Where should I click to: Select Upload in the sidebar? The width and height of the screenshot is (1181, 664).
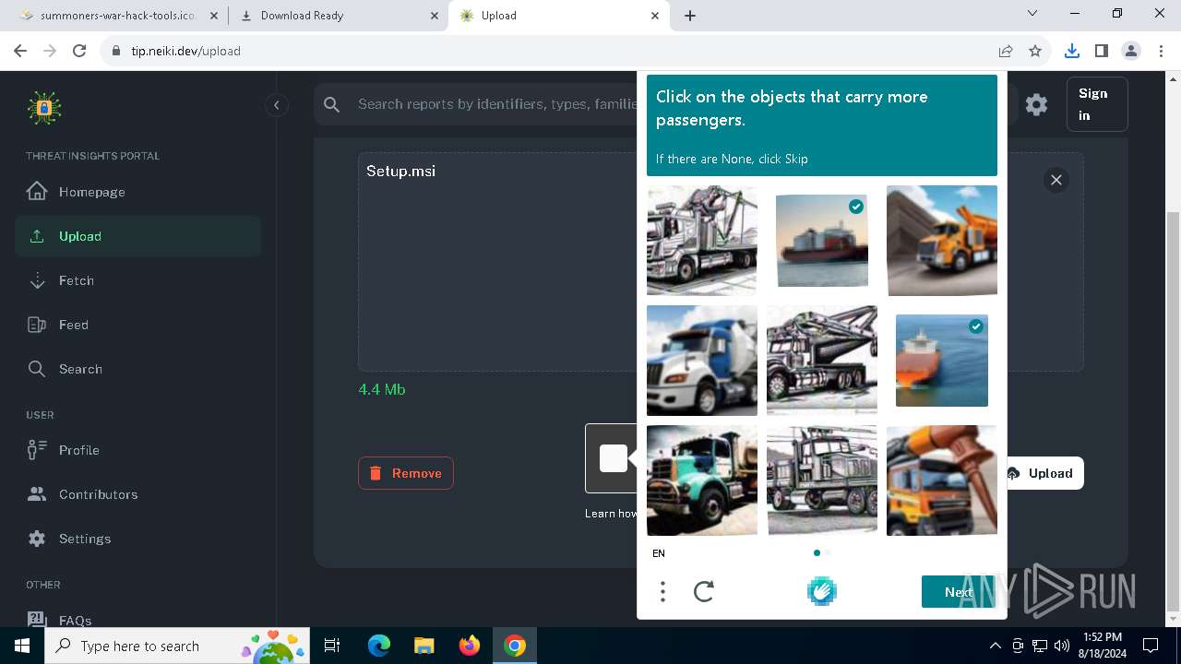137,236
